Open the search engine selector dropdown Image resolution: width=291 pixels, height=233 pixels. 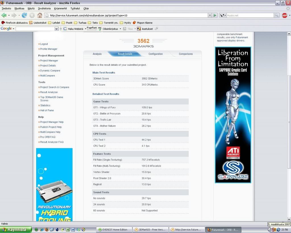(x=223, y=15)
